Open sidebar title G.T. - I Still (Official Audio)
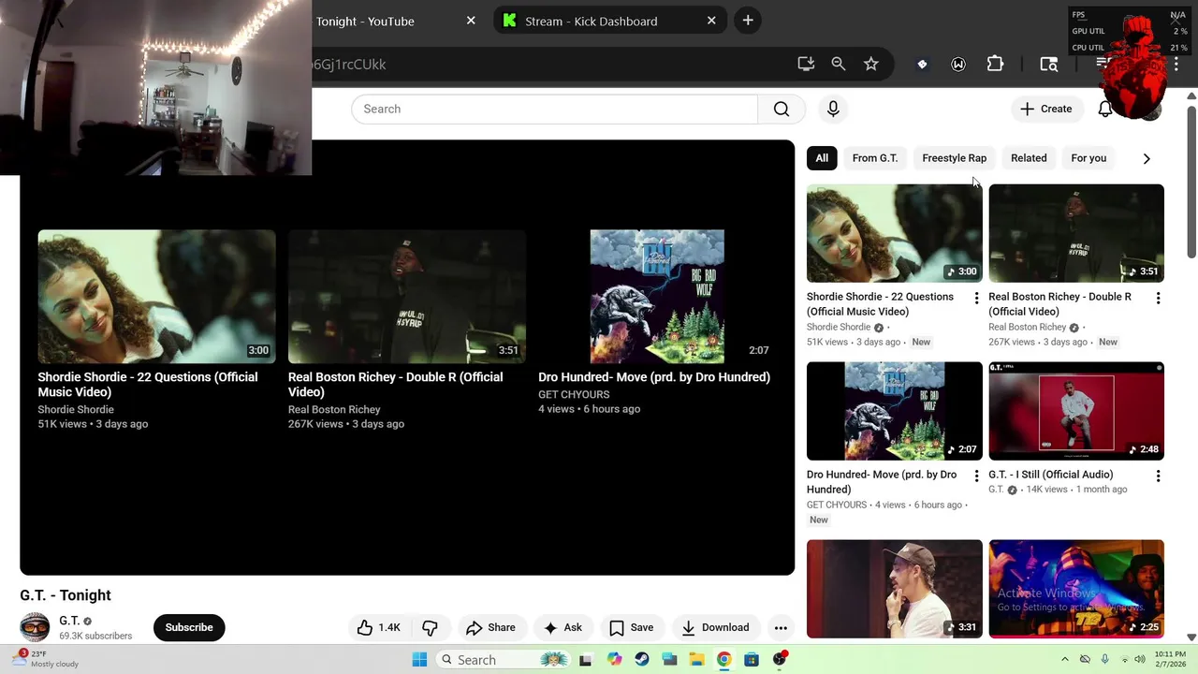Viewport: 1198px width, 674px height. point(1051,475)
